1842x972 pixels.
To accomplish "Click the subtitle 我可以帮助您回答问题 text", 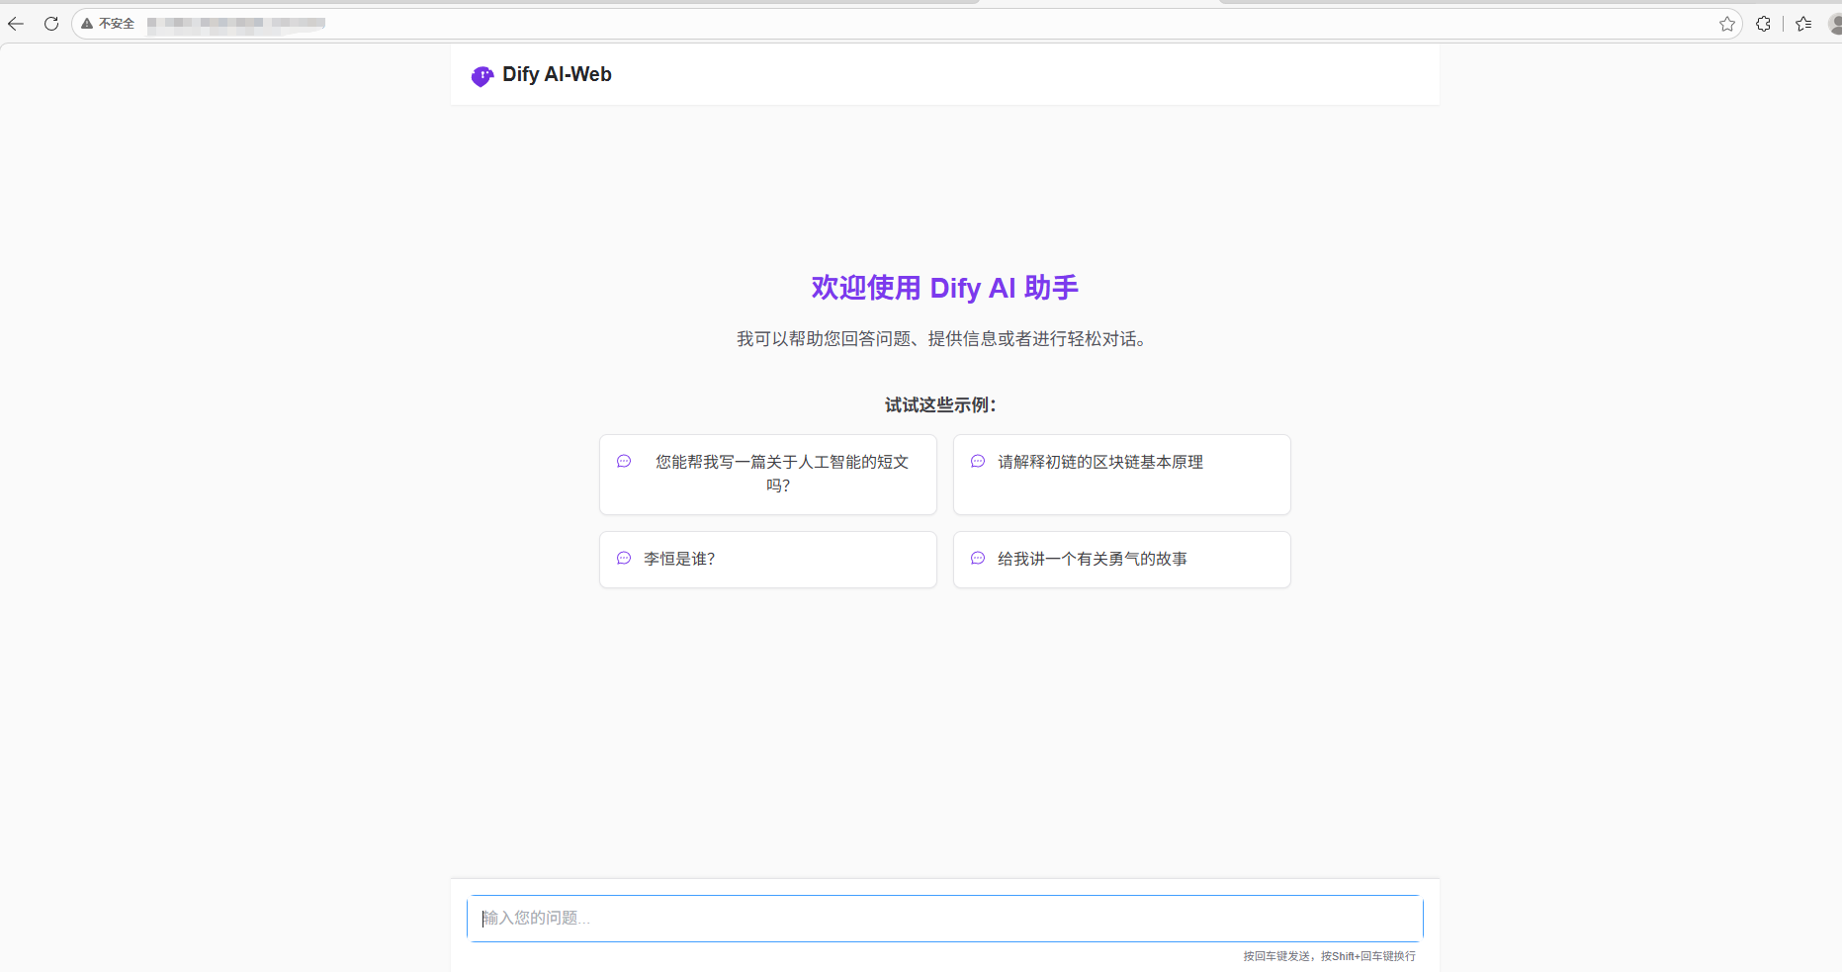I will coord(941,339).
